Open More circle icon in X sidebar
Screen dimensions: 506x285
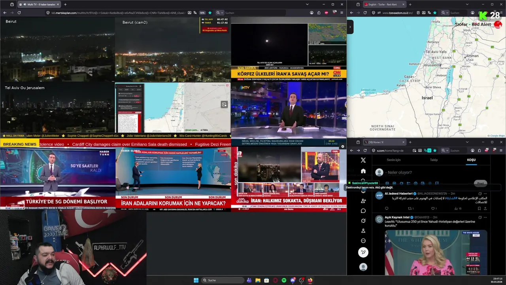tap(363, 241)
